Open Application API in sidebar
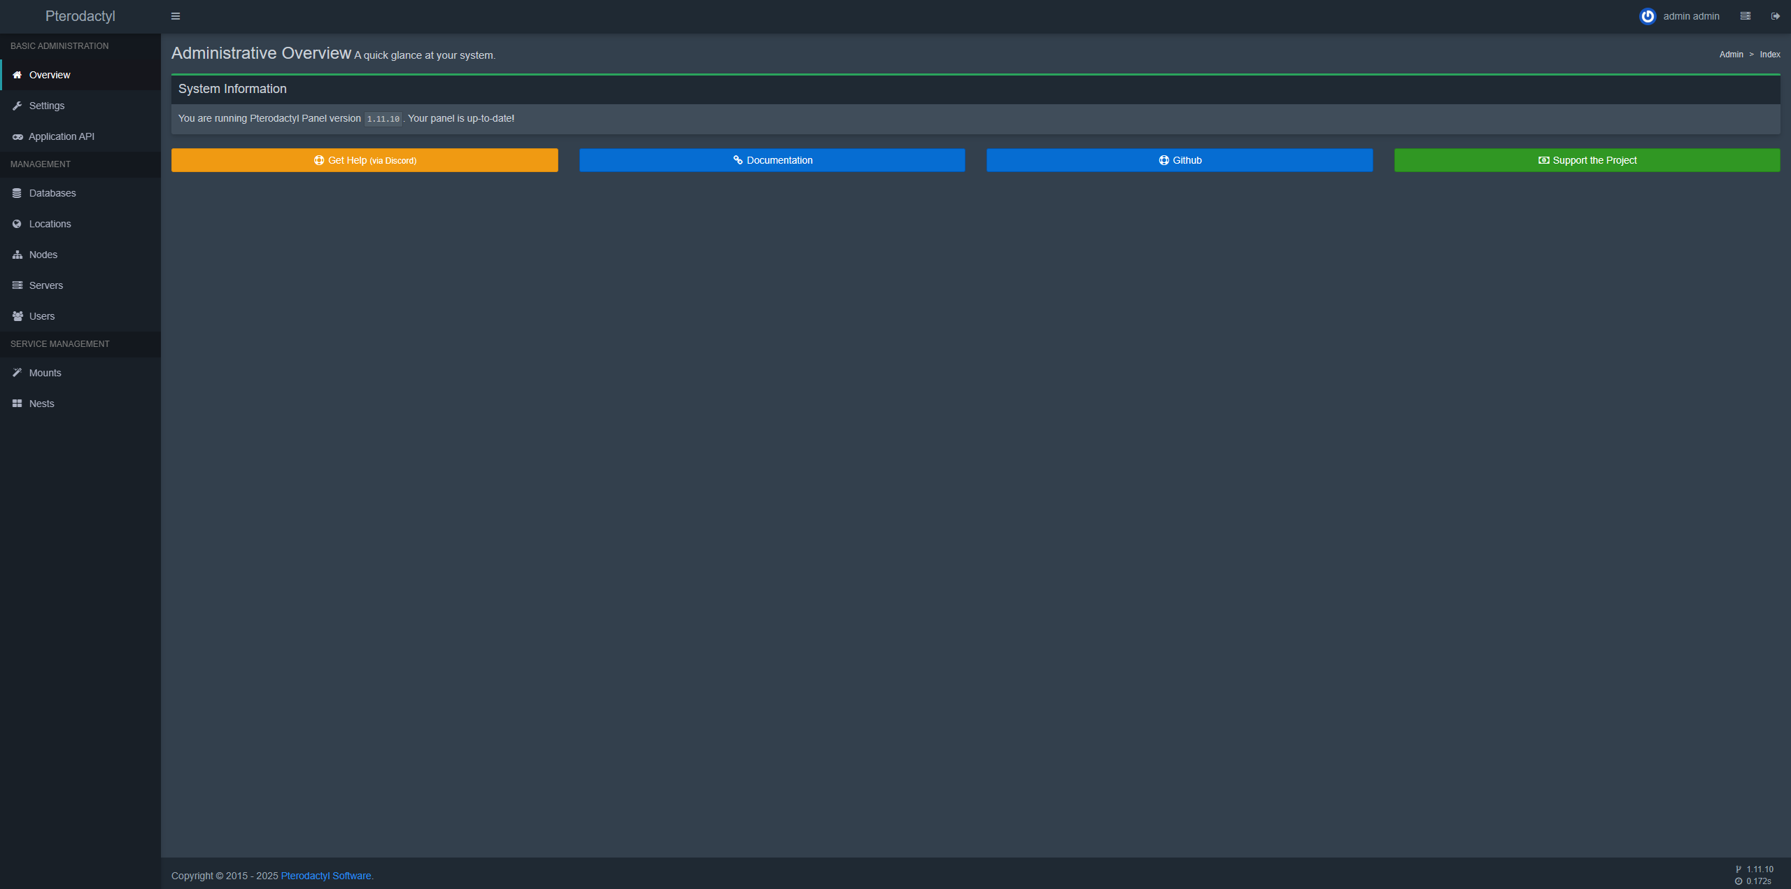 [61, 136]
